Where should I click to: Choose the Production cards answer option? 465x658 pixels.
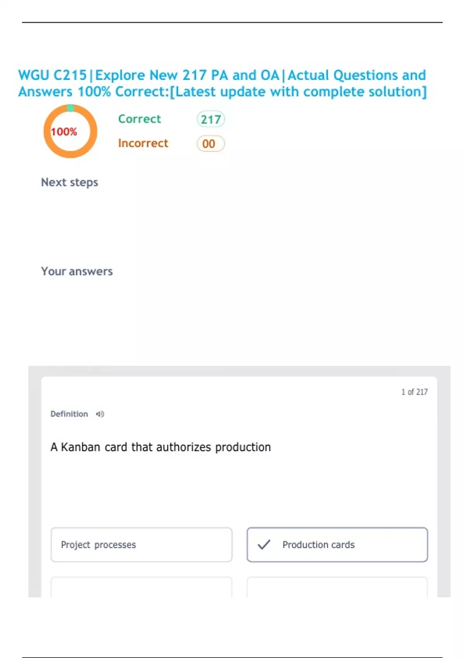pos(337,545)
